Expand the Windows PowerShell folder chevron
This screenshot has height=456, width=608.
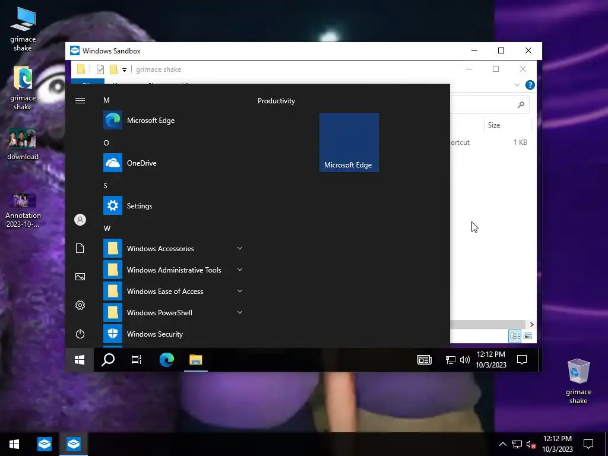[240, 312]
